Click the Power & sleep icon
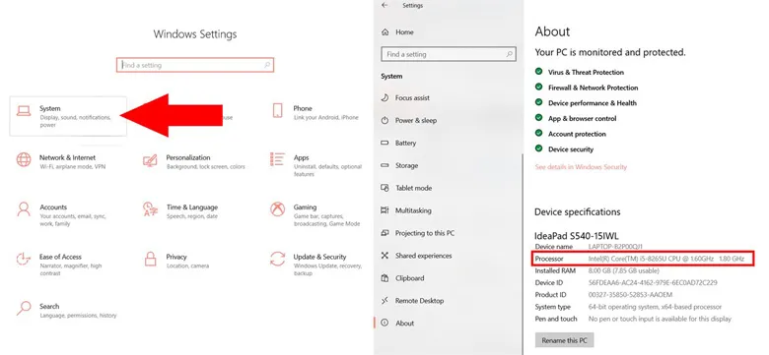769x355 pixels. click(x=384, y=120)
